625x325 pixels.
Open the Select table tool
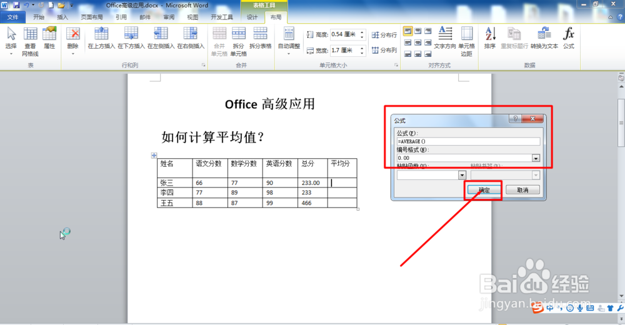[x=11, y=41]
